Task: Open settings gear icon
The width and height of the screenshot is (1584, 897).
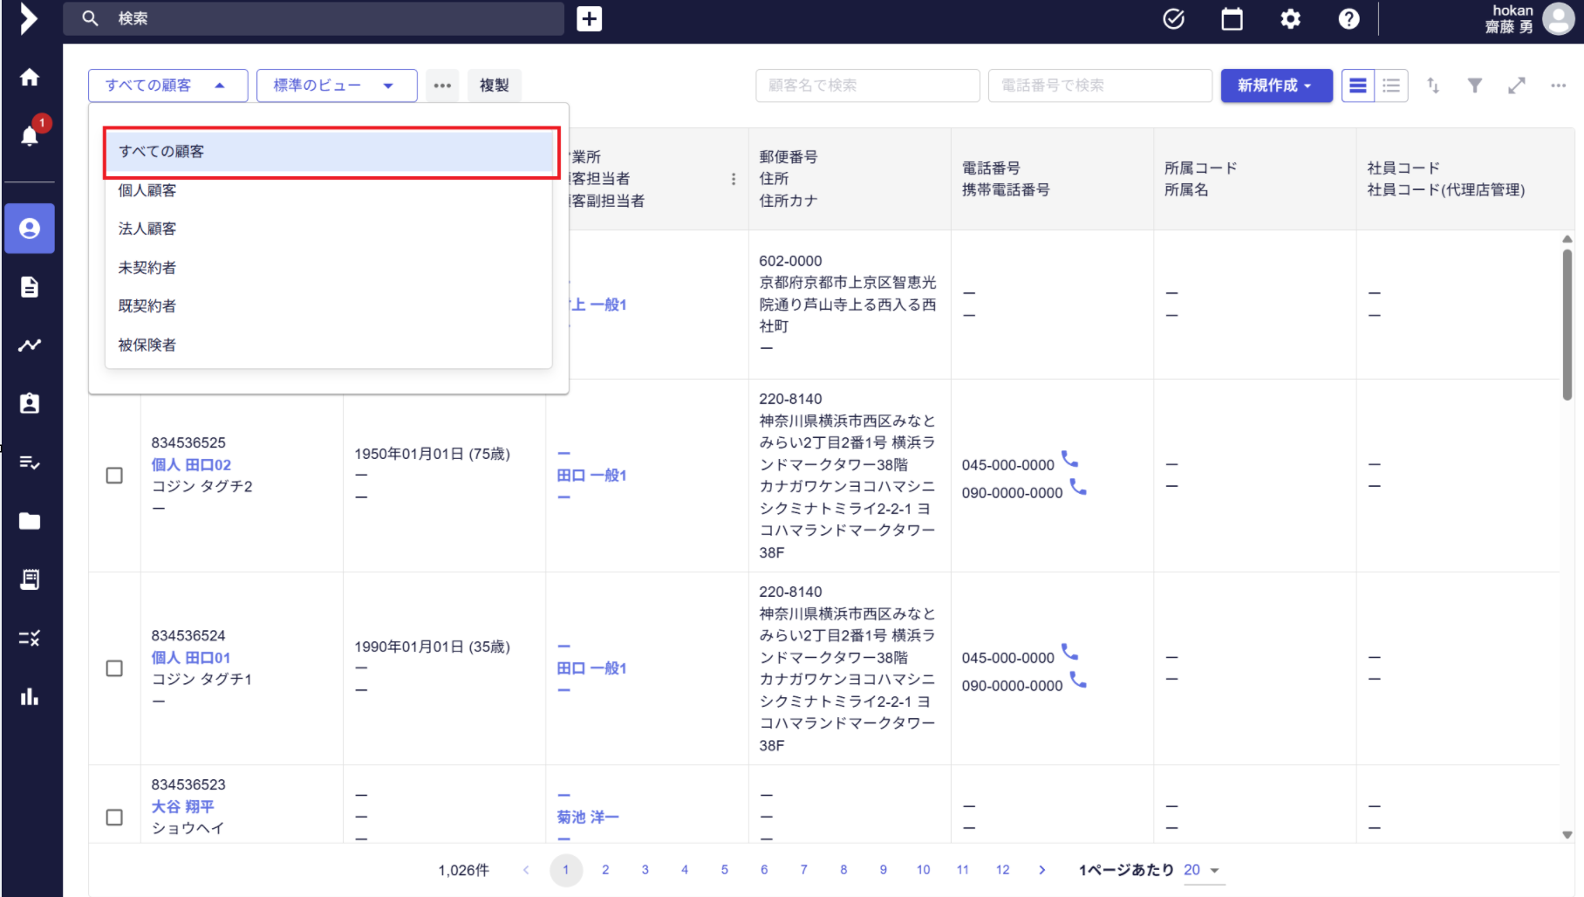Action: pos(1290,19)
